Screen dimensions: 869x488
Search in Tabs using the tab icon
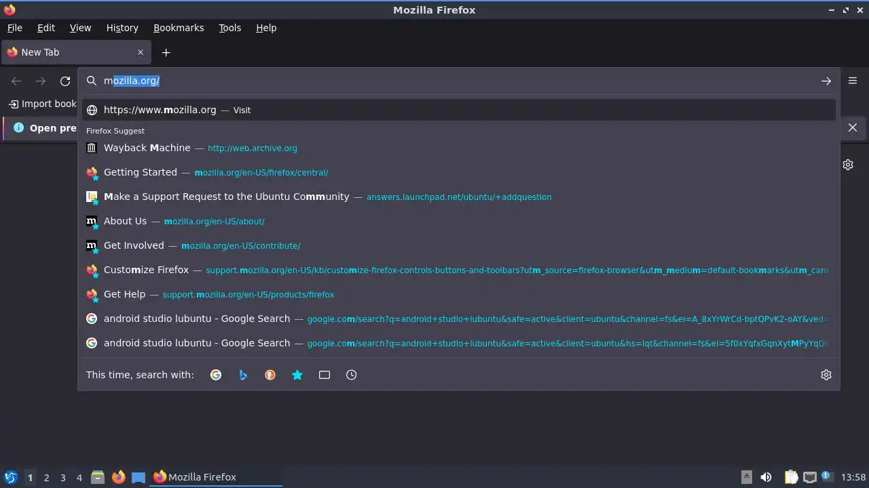click(325, 375)
